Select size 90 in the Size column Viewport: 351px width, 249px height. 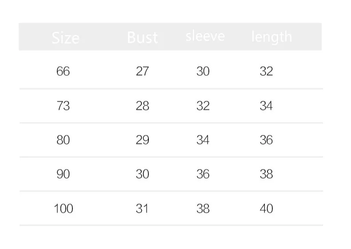pyautogui.click(x=63, y=174)
